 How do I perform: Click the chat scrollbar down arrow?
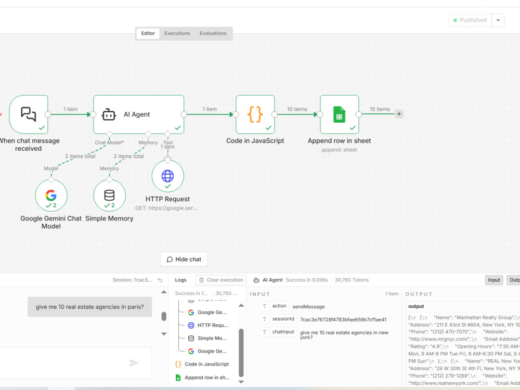click(164, 334)
